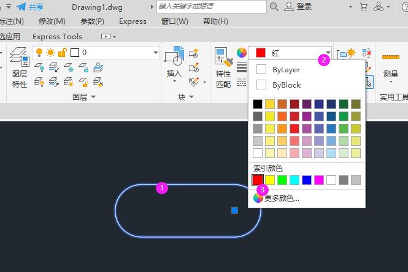
Task: Open the arrow under the 插入 button
Action: (174, 81)
